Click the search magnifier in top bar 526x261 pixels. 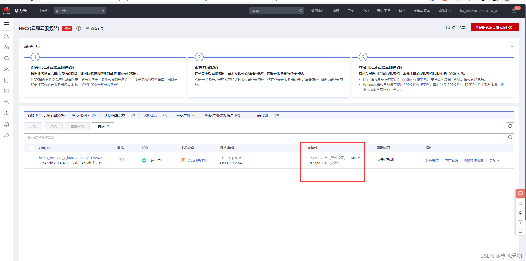(x=301, y=11)
